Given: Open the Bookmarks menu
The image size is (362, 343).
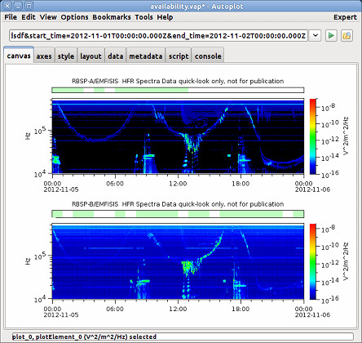Looking at the screenshot, I should 112,17.
